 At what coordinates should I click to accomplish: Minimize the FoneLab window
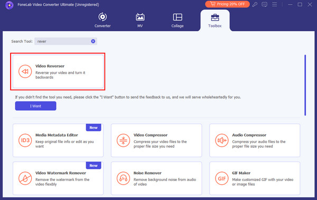(x=290, y=4)
